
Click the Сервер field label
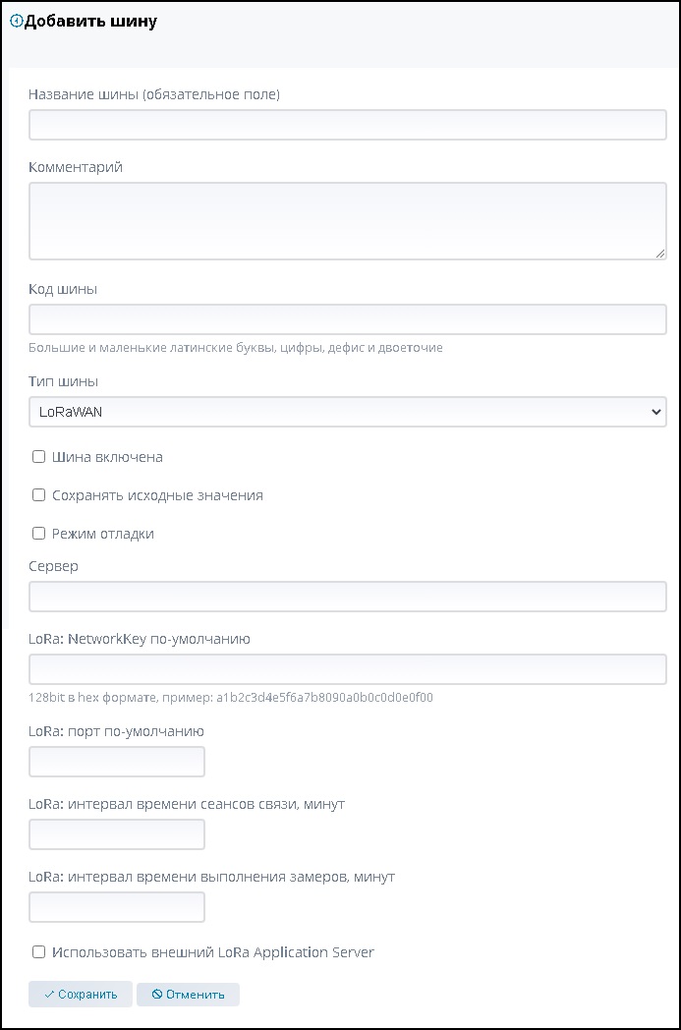click(x=53, y=566)
